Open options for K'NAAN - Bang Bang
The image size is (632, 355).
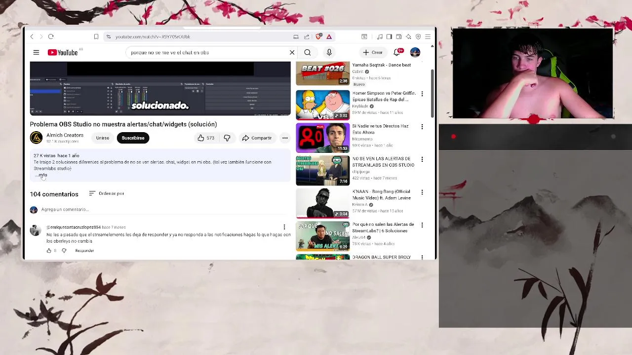point(422,192)
